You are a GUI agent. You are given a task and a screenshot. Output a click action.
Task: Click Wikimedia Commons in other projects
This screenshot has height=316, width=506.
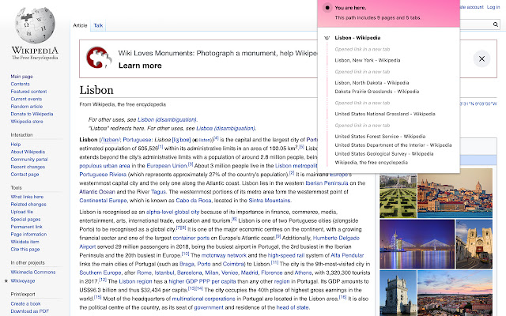pos(32,272)
